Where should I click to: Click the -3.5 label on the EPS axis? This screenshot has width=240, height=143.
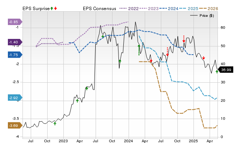pyautogui.click(x=16, y=119)
